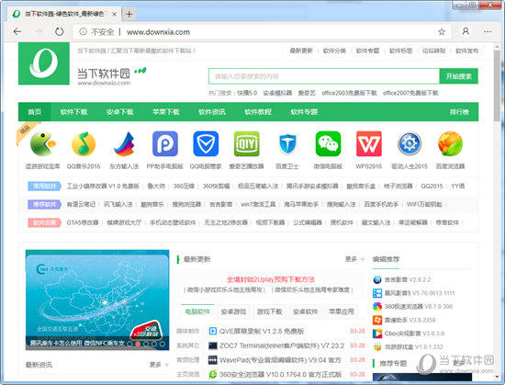This screenshot has height=385, width=505.
Task: Focus the site search input box
Action: pos(324,76)
